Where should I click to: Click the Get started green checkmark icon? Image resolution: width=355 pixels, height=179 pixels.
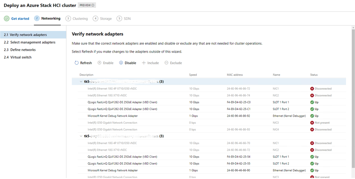7,18
